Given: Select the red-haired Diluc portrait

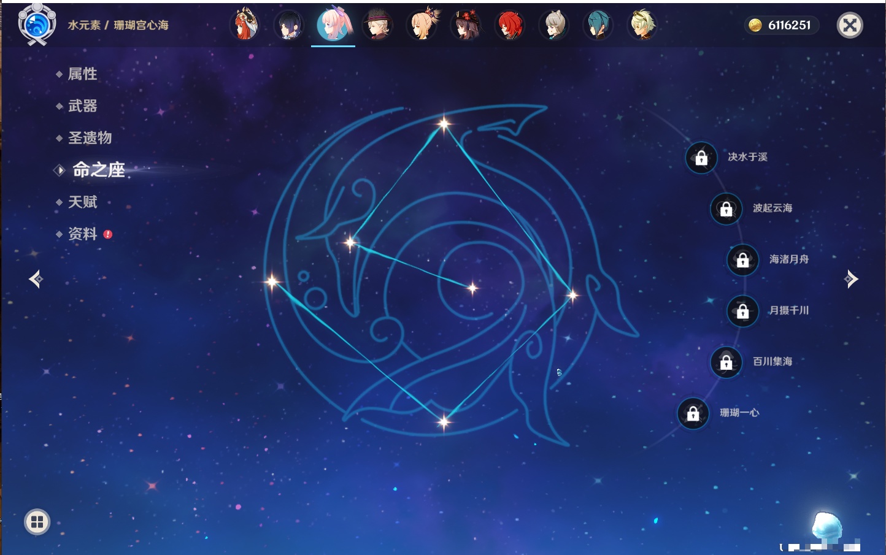Looking at the screenshot, I should 510,25.
